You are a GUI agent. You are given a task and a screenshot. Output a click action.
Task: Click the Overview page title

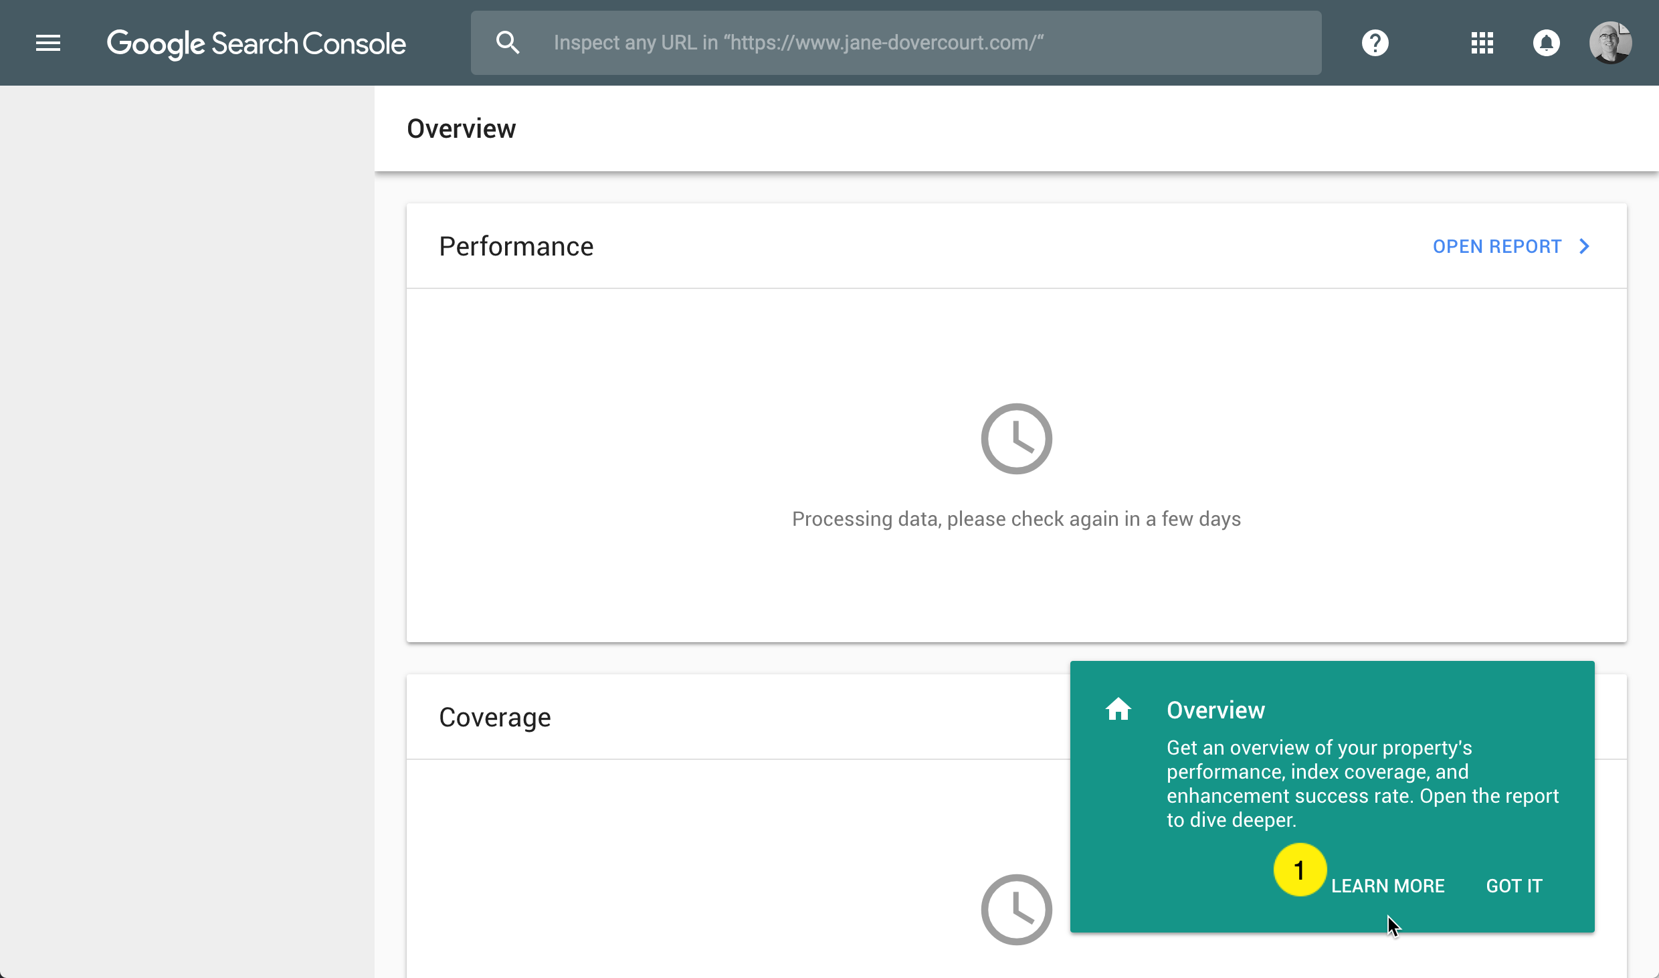tap(461, 128)
